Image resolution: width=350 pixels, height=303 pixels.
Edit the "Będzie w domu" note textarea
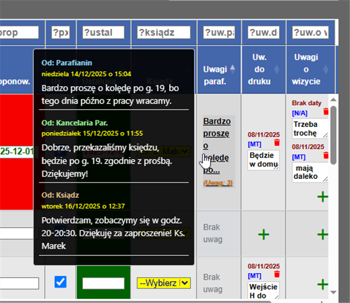click(x=263, y=160)
